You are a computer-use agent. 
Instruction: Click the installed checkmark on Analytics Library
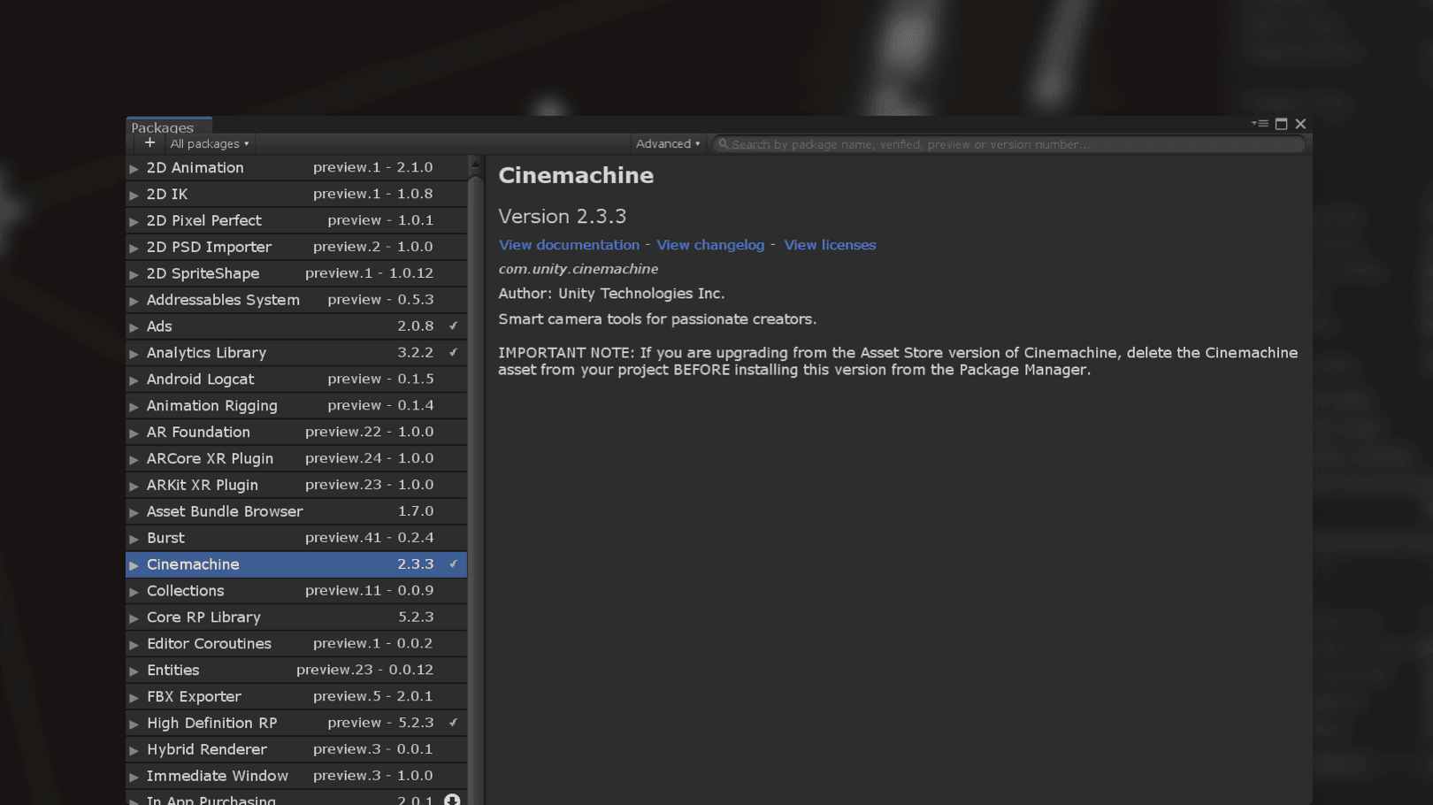pos(453,353)
